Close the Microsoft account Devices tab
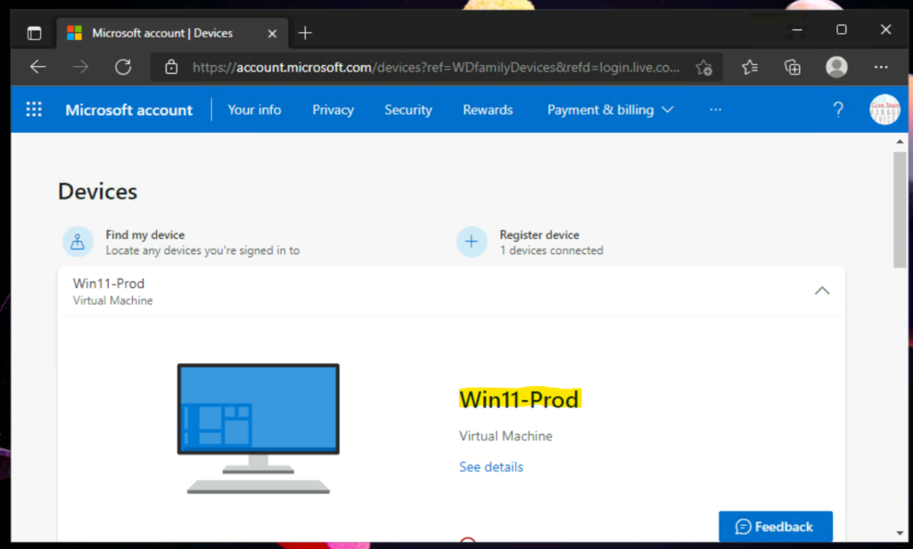Image resolution: width=913 pixels, height=549 pixels. coord(272,34)
